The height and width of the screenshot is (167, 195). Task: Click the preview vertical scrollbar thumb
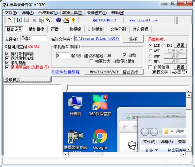(189, 104)
